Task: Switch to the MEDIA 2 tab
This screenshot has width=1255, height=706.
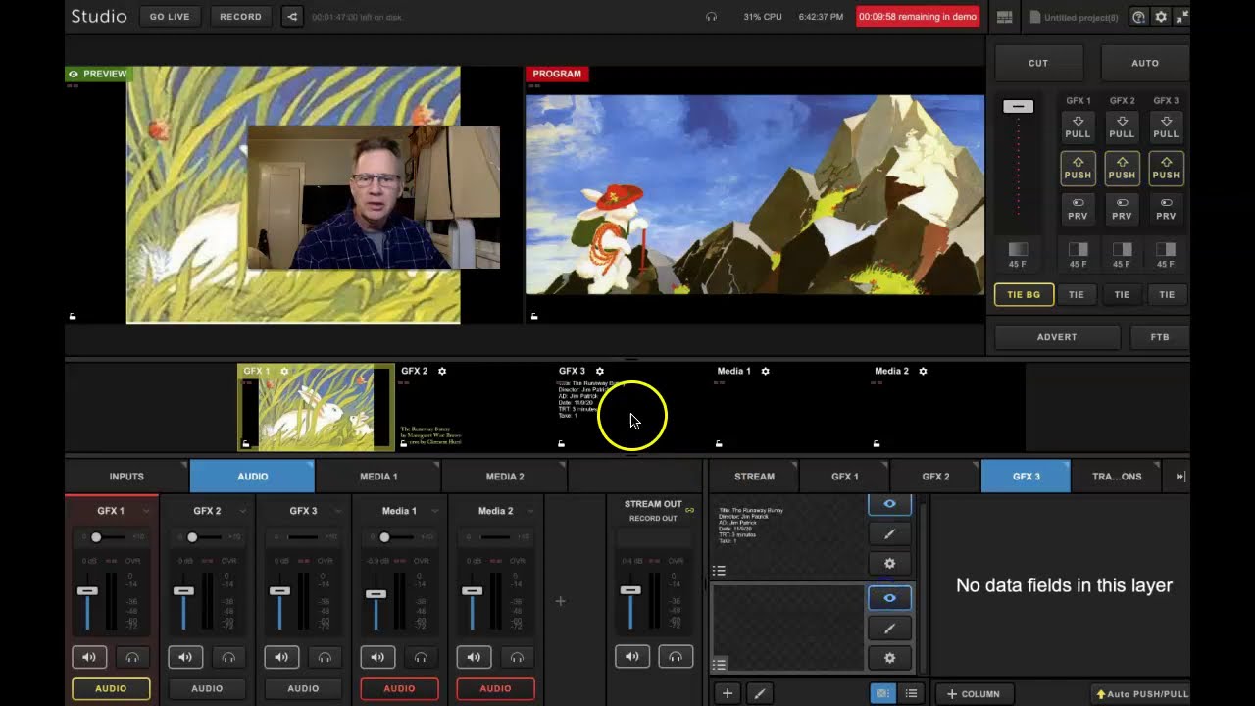Action: [505, 477]
